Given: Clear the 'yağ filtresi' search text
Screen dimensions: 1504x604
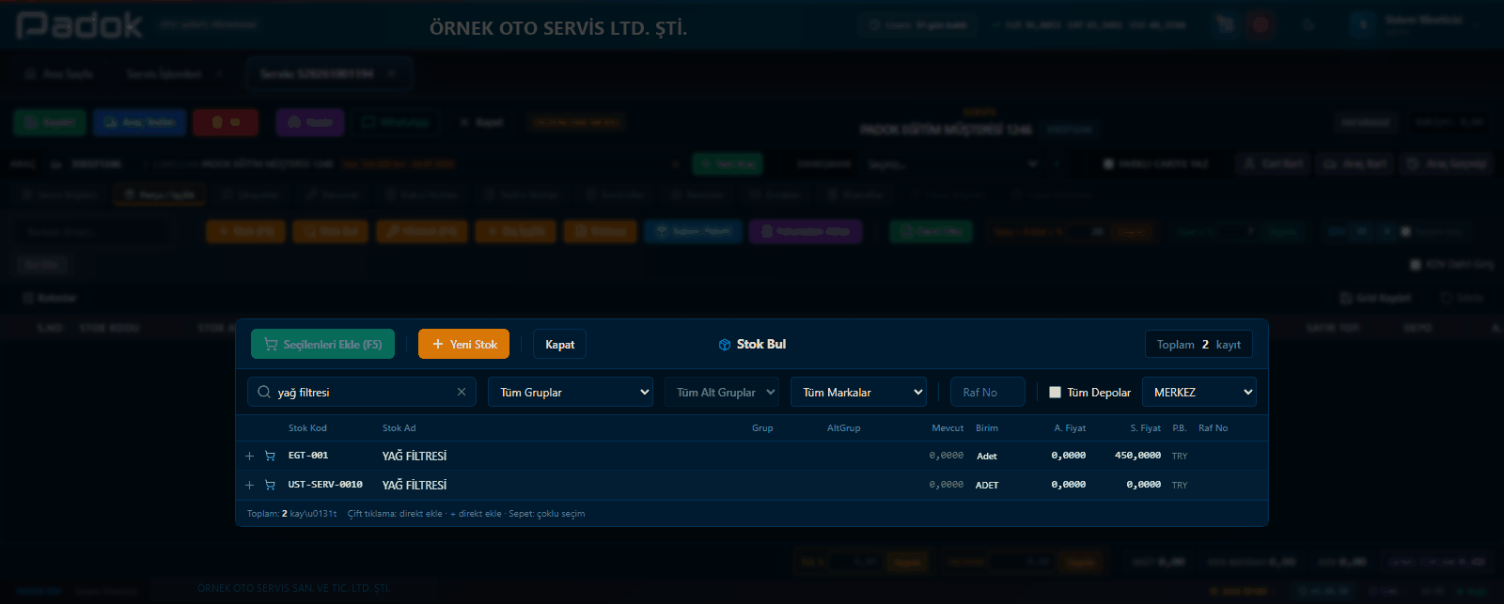Looking at the screenshot, I should pos(462,392).
